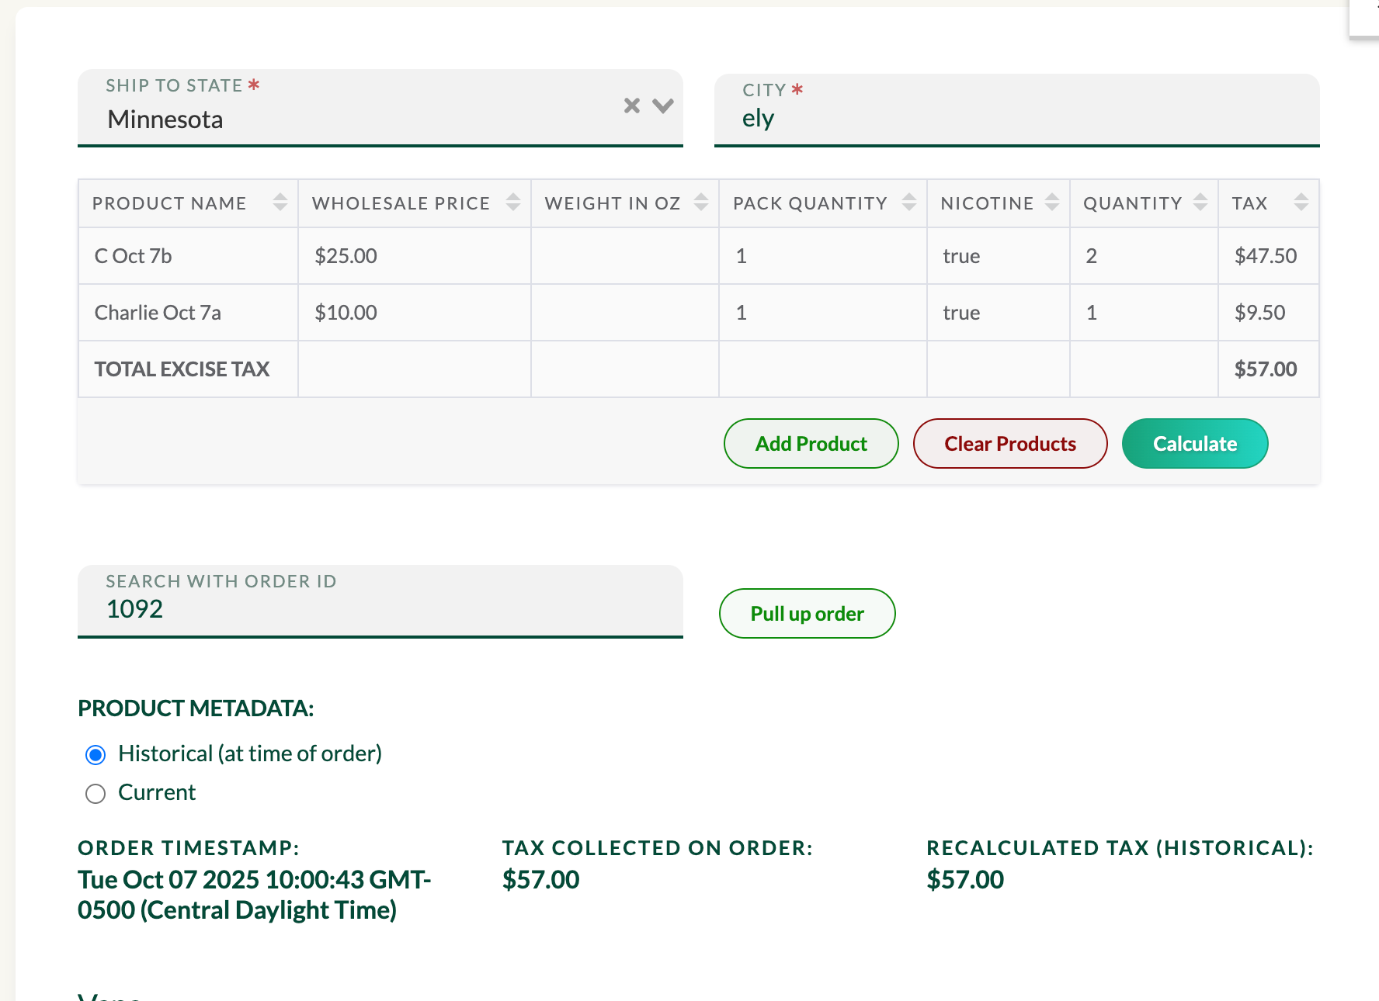The width and height of the screenshot is (1379, 1001).
Task: Sort table by Wholesale Price
Action: click(512, 203)
